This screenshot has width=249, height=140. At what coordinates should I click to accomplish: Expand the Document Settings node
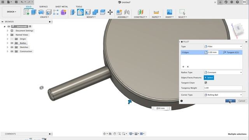coord(7,31)
